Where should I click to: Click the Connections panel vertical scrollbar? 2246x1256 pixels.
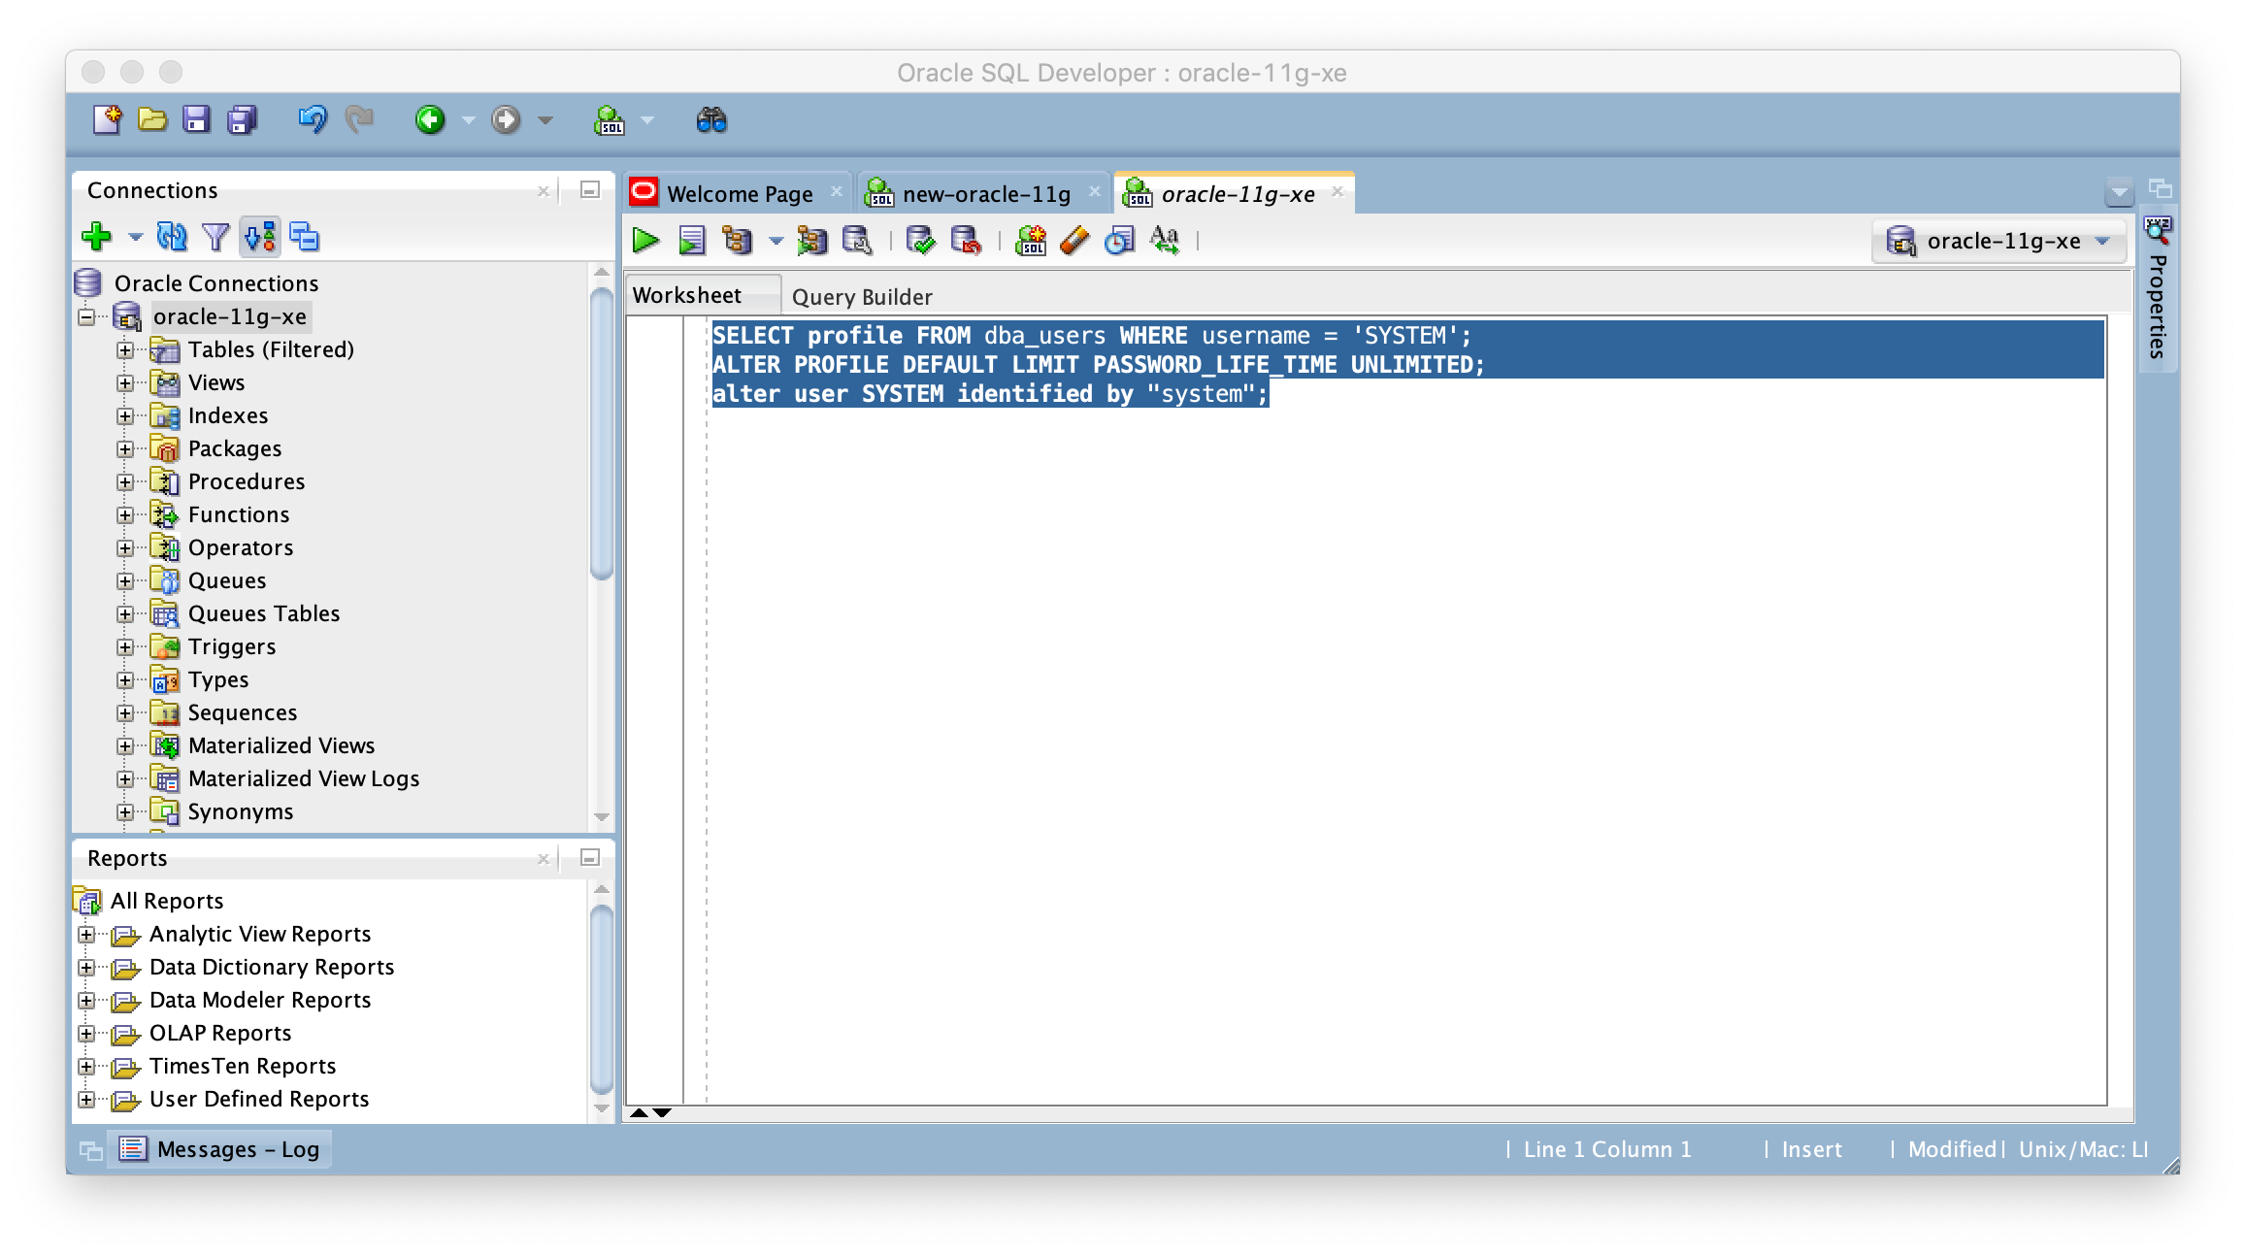602,434
